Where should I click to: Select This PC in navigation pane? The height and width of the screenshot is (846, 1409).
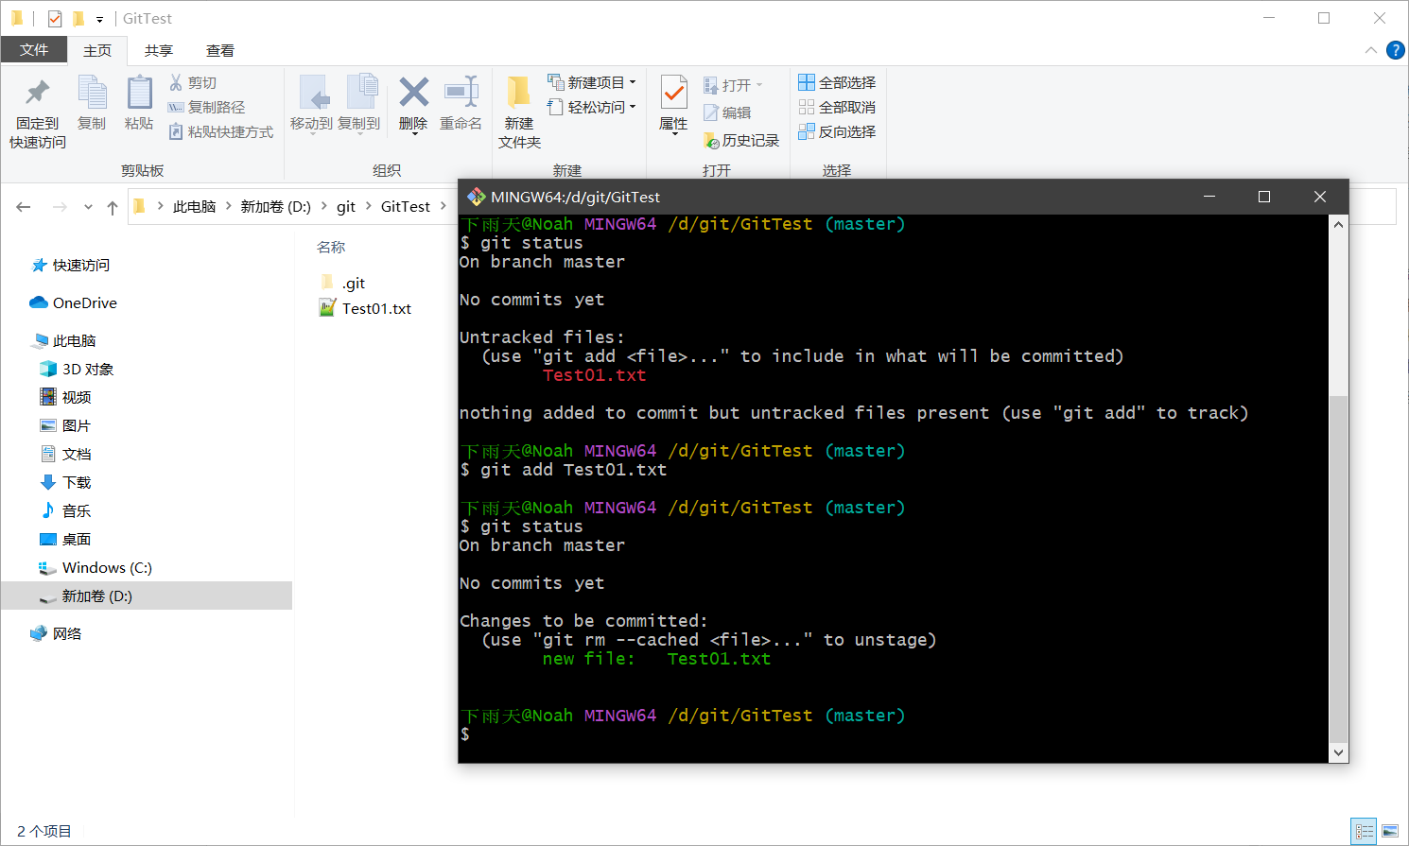click(64, 340)
